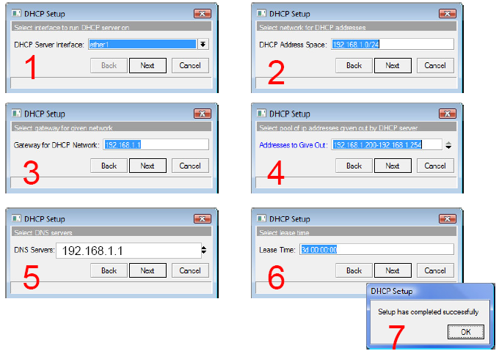Click Next in the interface selection dialog
This screenshot has width=499, height=351.
pyautogui.click(x=147, y=65)
